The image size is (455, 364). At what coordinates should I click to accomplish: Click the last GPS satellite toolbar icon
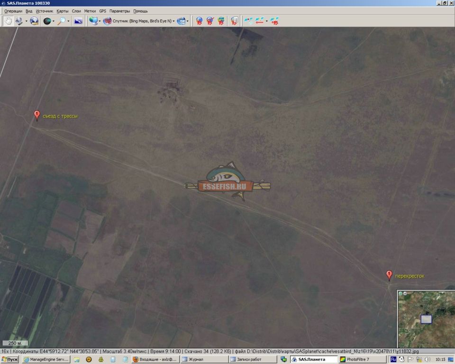[274, 21]
